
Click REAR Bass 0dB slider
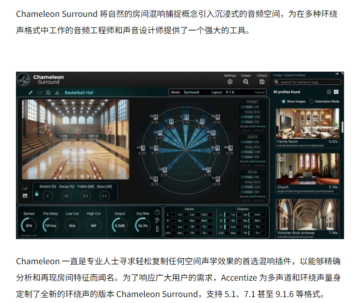250,192
